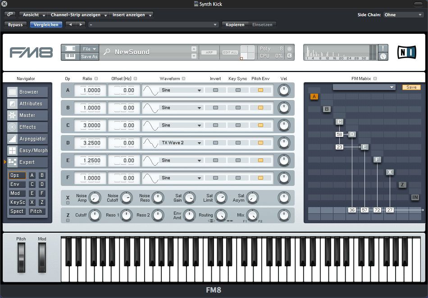Disable Pitch Env for operator D
This screenshot has width=428, height=298.
pos(260,143)
